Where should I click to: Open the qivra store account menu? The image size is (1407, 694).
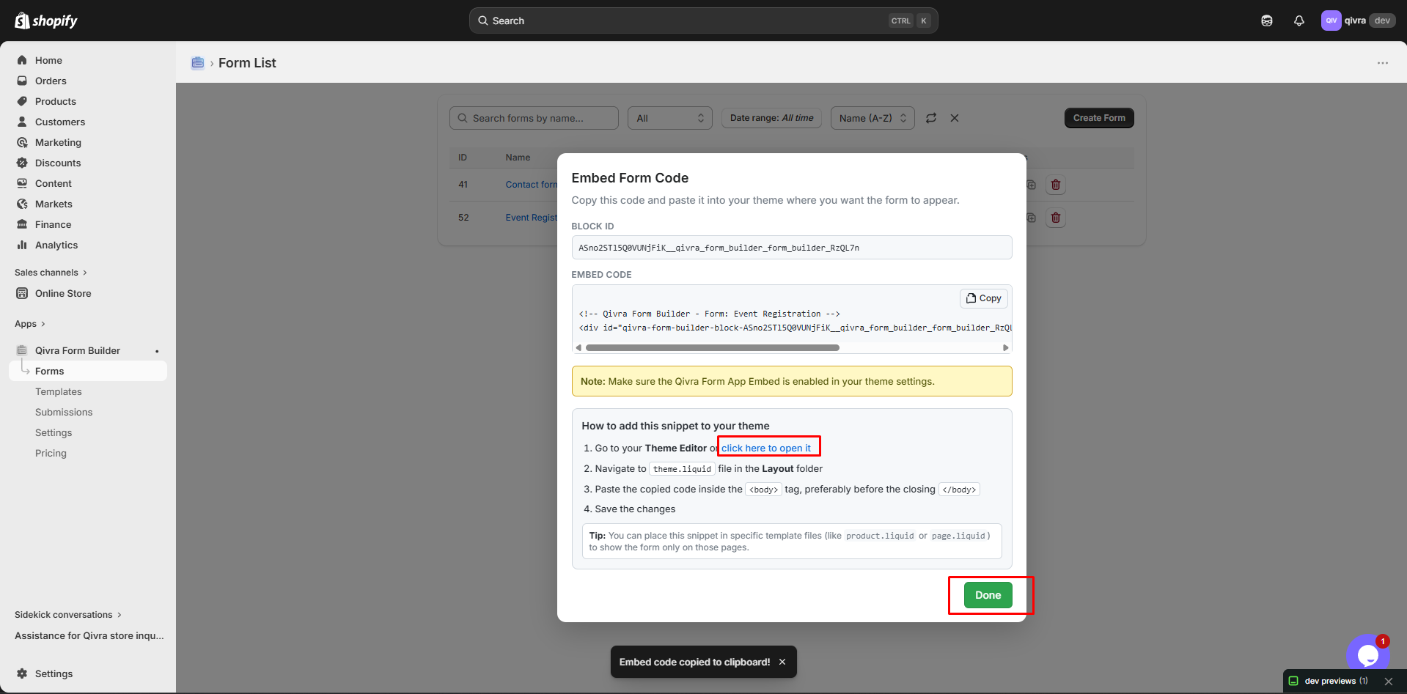tap(1358, 21)
